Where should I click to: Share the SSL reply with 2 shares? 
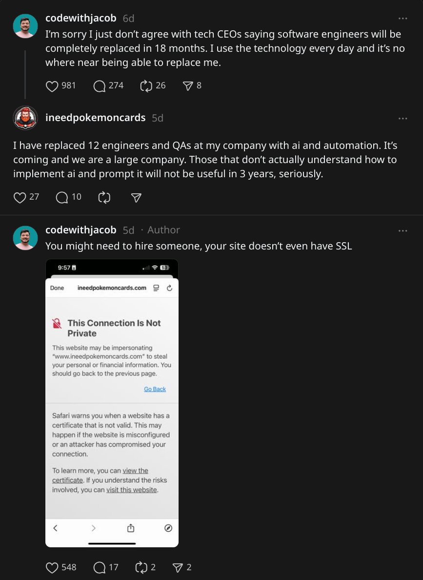click(178, 567)
